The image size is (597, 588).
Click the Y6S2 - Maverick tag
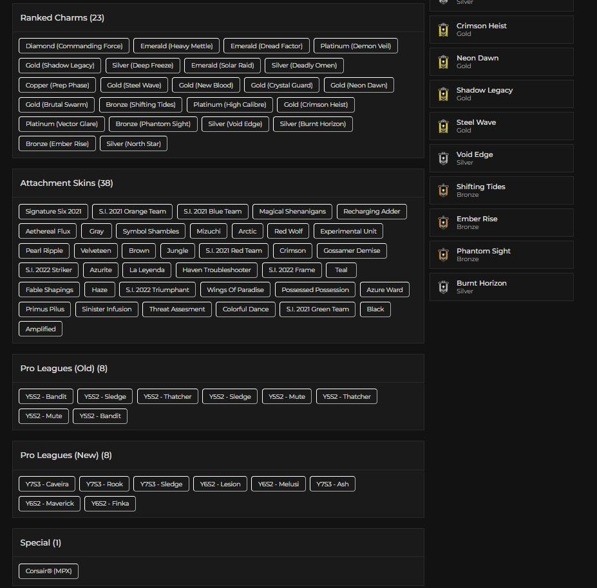[x=50, y=504]
